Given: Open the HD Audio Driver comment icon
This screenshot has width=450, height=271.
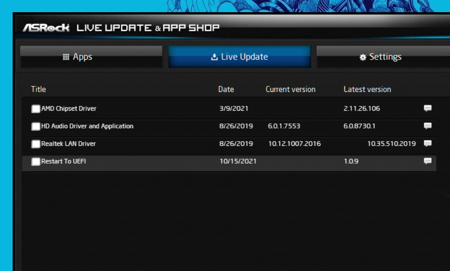Looking at the screenshot, I should 427,126.
